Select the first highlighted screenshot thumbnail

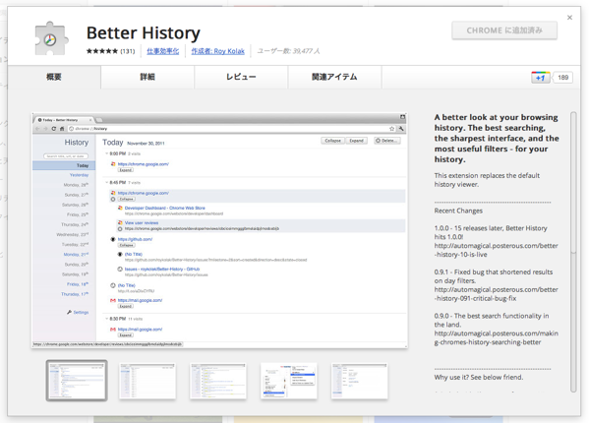[x=77, y=381]
